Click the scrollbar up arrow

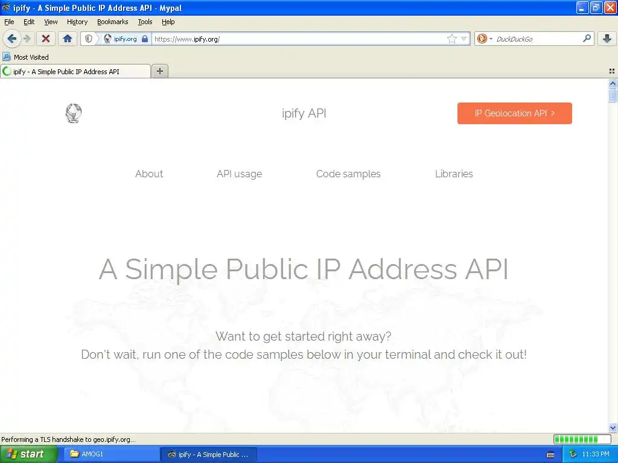[x=613, y=83]
